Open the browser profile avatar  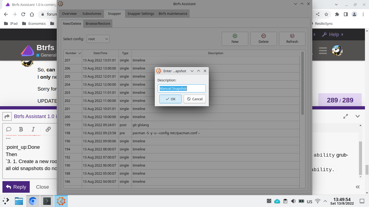click(x=354, y=14)
